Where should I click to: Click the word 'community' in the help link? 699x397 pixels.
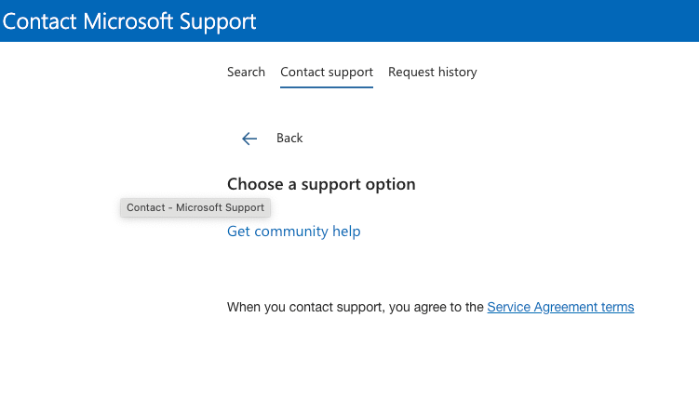292,232
